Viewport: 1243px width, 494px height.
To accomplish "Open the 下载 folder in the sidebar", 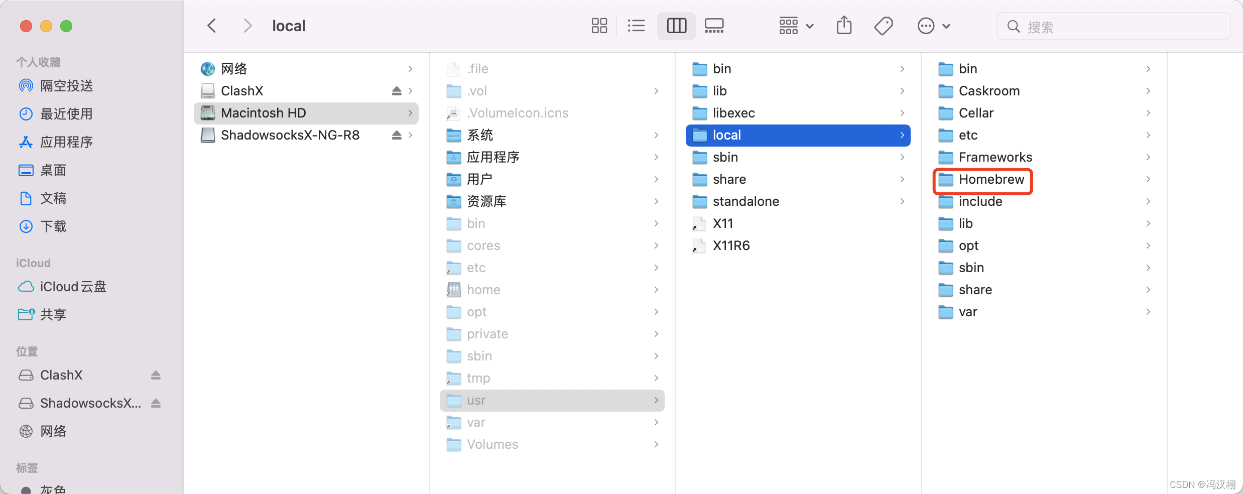I will [x=53, y=226].
